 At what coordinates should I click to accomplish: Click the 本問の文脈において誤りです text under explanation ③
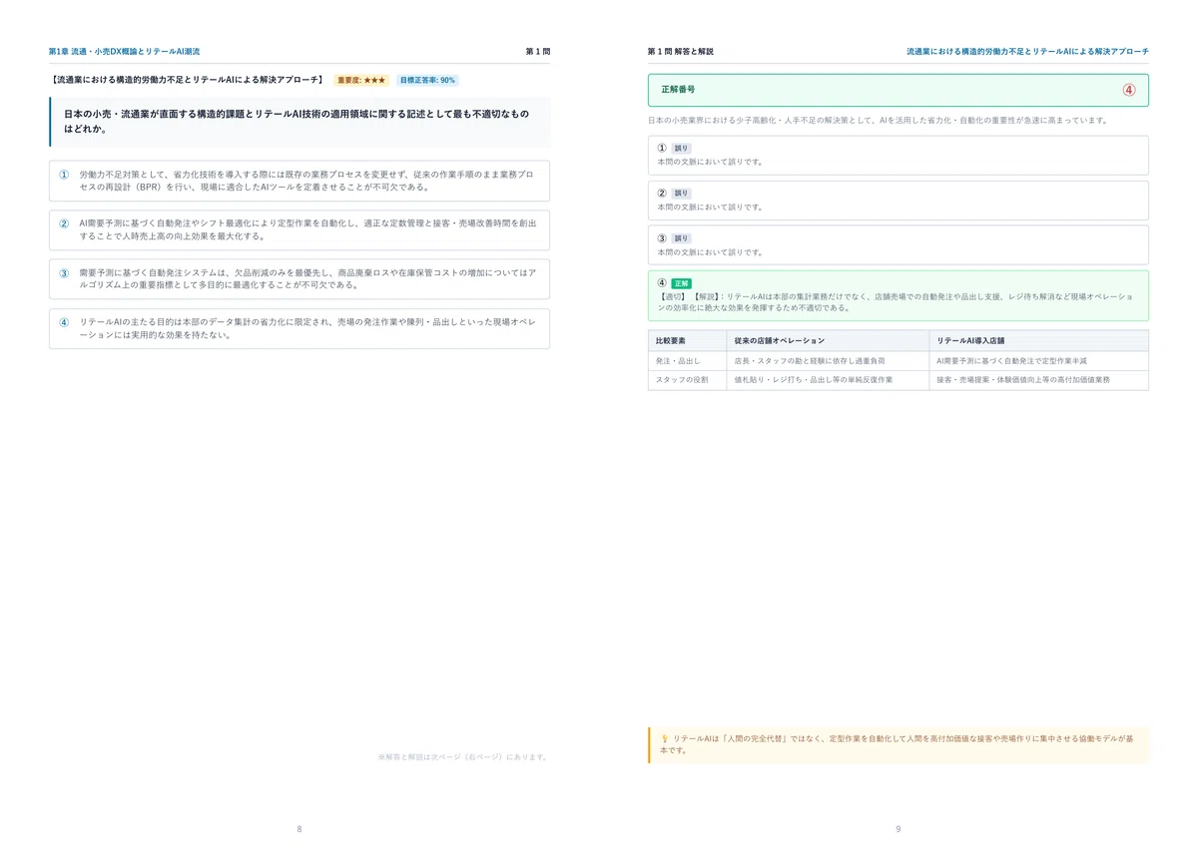710,252
